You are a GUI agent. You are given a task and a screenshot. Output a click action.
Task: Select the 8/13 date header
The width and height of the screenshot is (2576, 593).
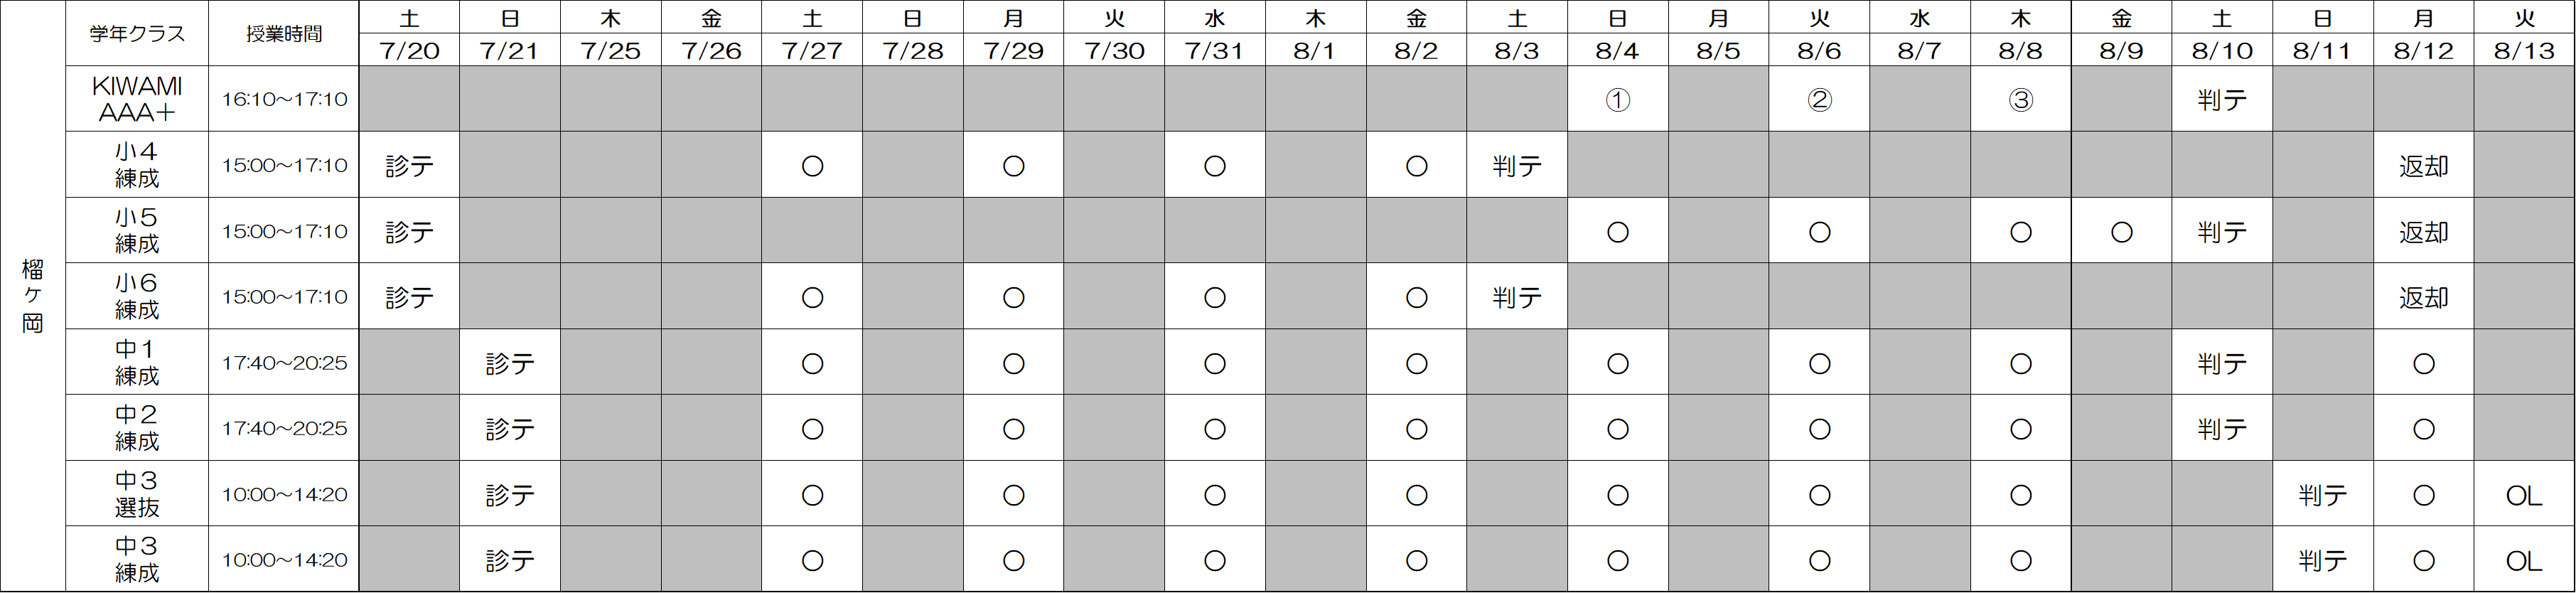pyautogui.click(x=2524, y=50)
